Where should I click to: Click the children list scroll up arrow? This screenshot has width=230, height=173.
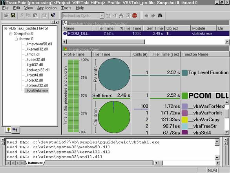(x=226, y=102)
